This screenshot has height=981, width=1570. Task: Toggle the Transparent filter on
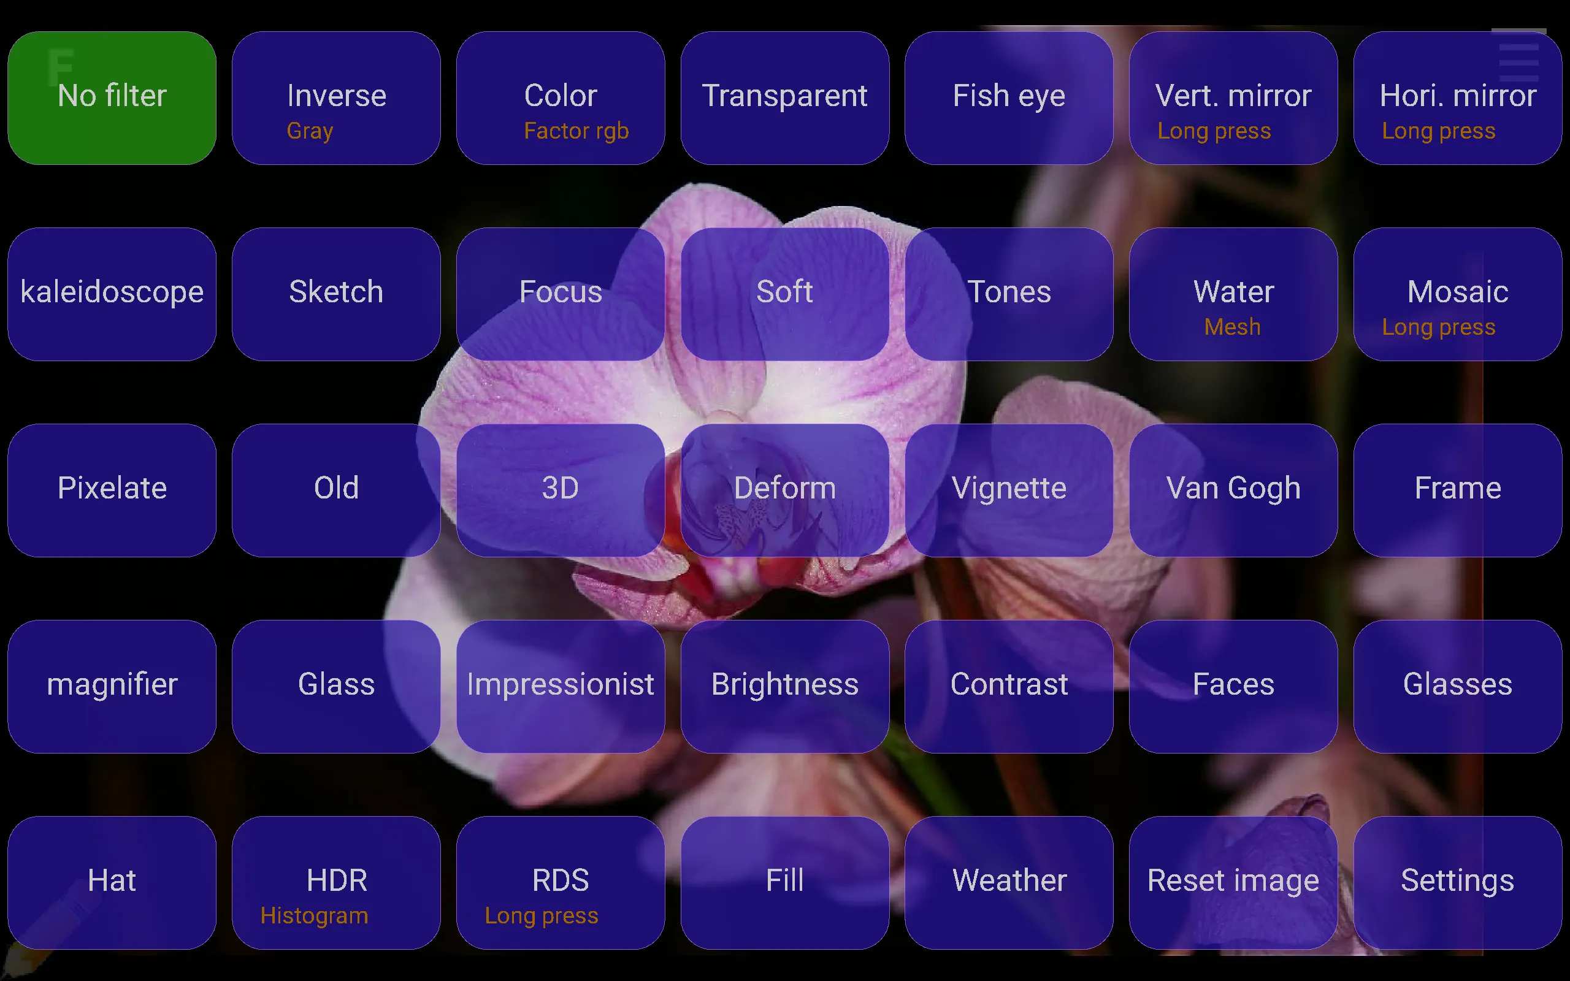coord(784,96)
